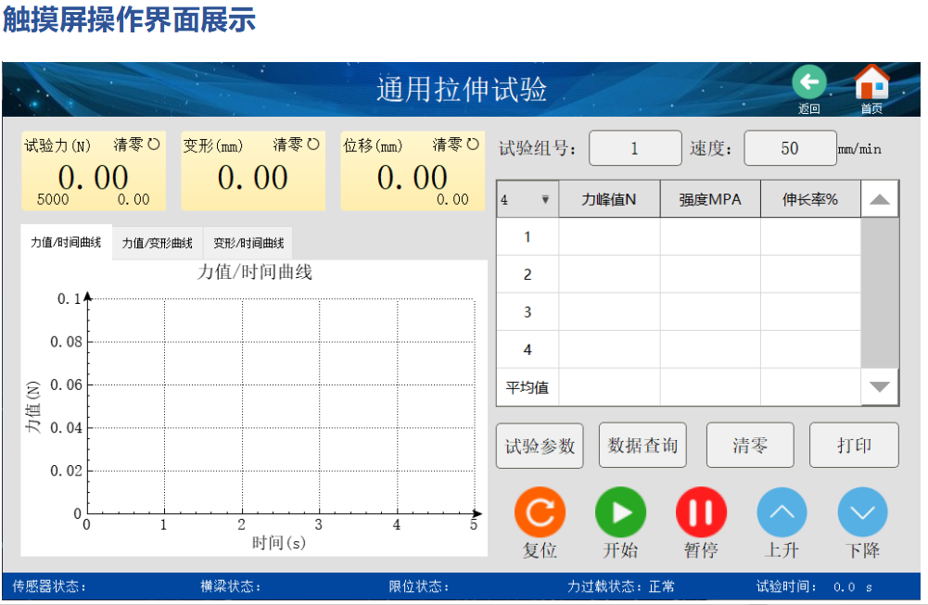Switch to 变形/时间曲线 tab
The width and height of the screenshot is (928, 605).
pos(248,244)
